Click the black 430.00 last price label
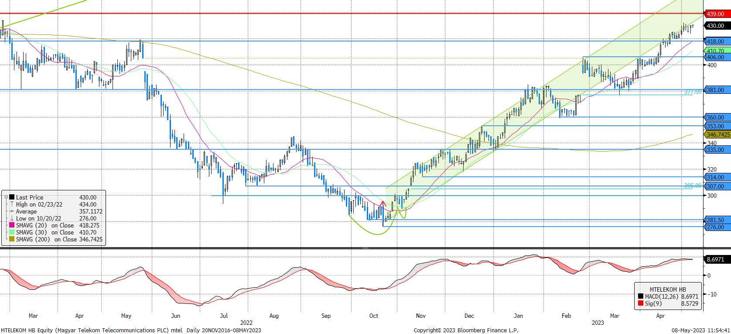The height and width of the screenshot is (334, 731). (717, 26)
